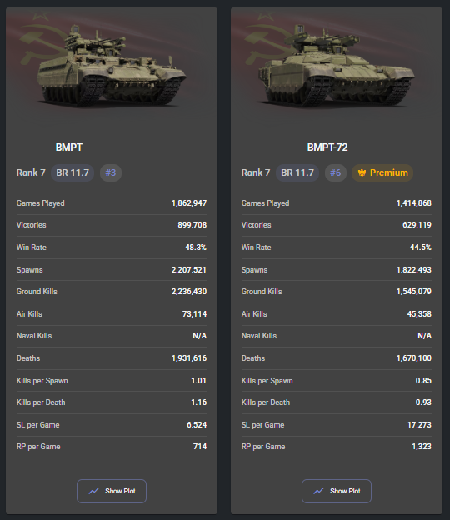Click the chart icon in BMPT Show Plot

(93, 491)
